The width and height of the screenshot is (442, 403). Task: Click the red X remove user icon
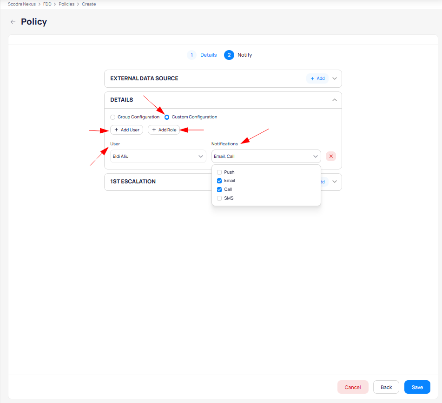point(331,156)
